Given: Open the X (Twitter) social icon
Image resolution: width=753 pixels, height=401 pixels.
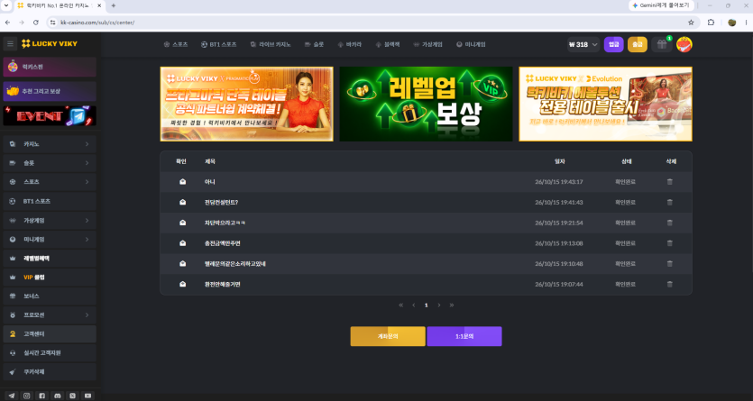Looking at the screenshot, I should click(72, 396).
